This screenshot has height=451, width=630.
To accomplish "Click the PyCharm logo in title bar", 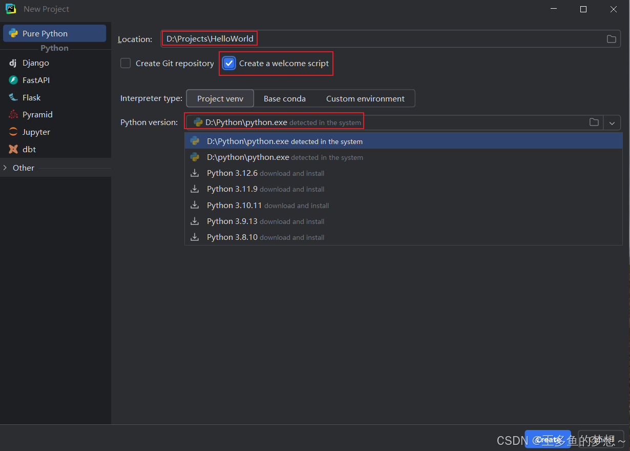I will pyautogui.click(x=11, y=9).
